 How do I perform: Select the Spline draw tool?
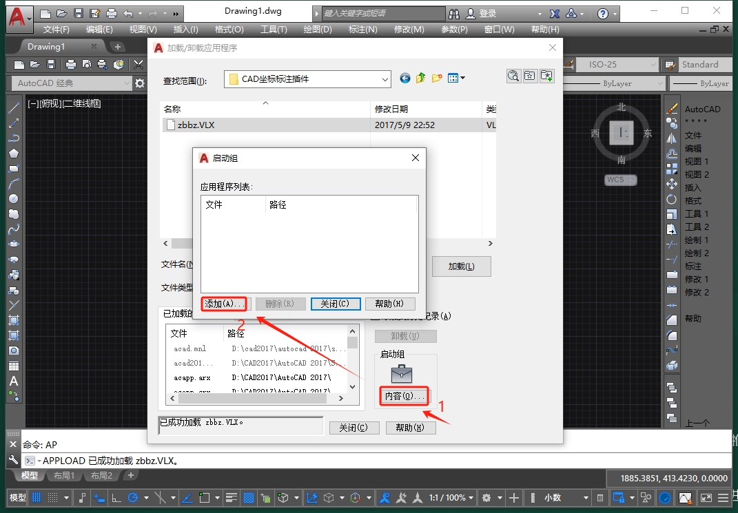[x=14, y=229]
